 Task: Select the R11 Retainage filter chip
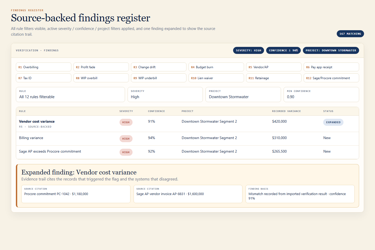(x=274, y=78)
